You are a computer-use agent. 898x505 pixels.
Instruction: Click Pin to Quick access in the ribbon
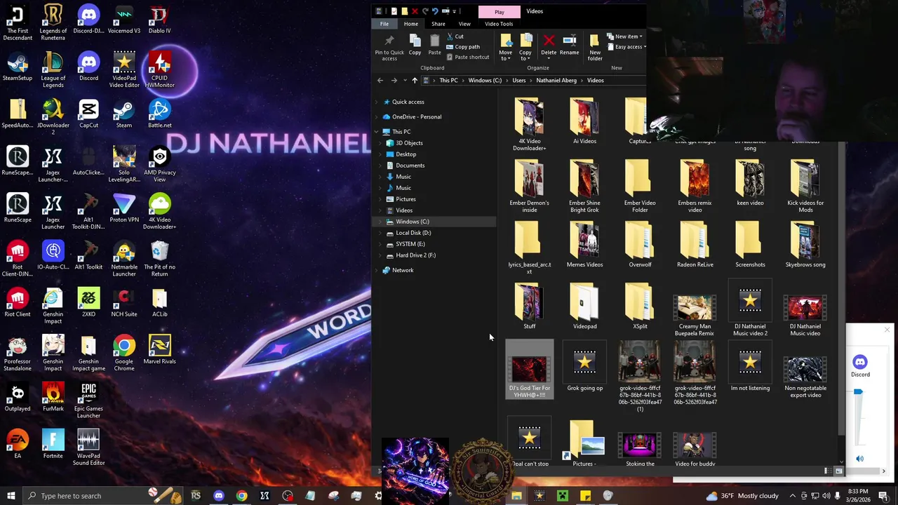pos(389,46)
